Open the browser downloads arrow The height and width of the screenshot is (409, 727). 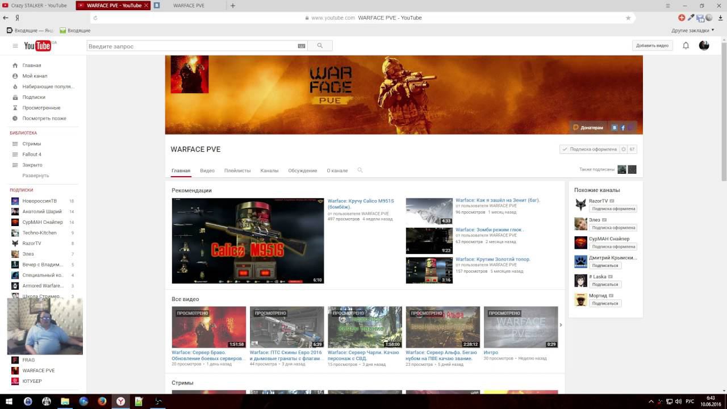(x=720, y=18)
